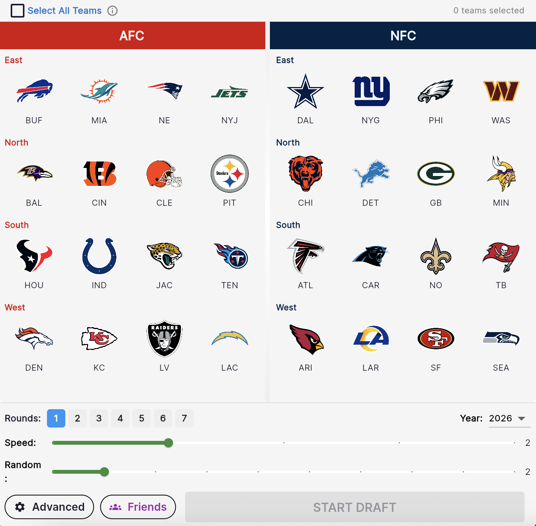Pick the Denver Broncos logo
This screenshot has height=526, width=536.
click(34, 339)
